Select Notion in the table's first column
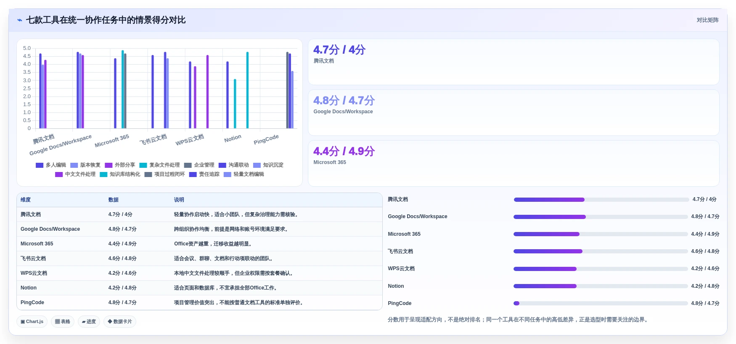 tap(29, 288)
